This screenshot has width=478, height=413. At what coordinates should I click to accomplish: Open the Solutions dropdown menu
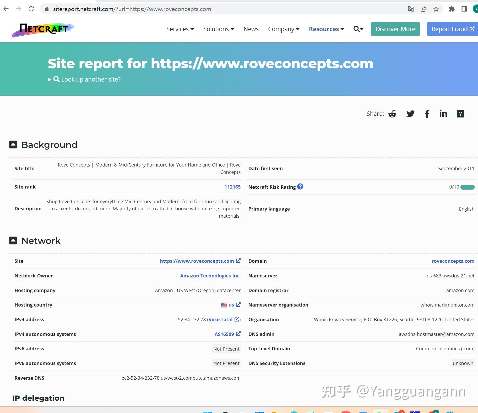point(219,29)
